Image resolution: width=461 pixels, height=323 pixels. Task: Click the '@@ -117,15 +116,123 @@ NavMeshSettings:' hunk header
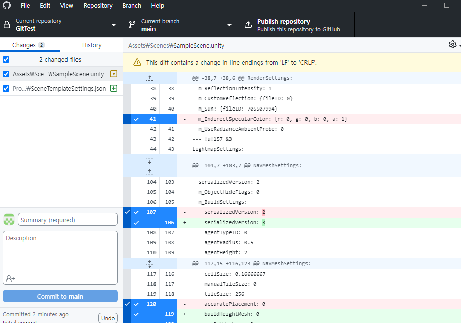[x=251, y=263]
